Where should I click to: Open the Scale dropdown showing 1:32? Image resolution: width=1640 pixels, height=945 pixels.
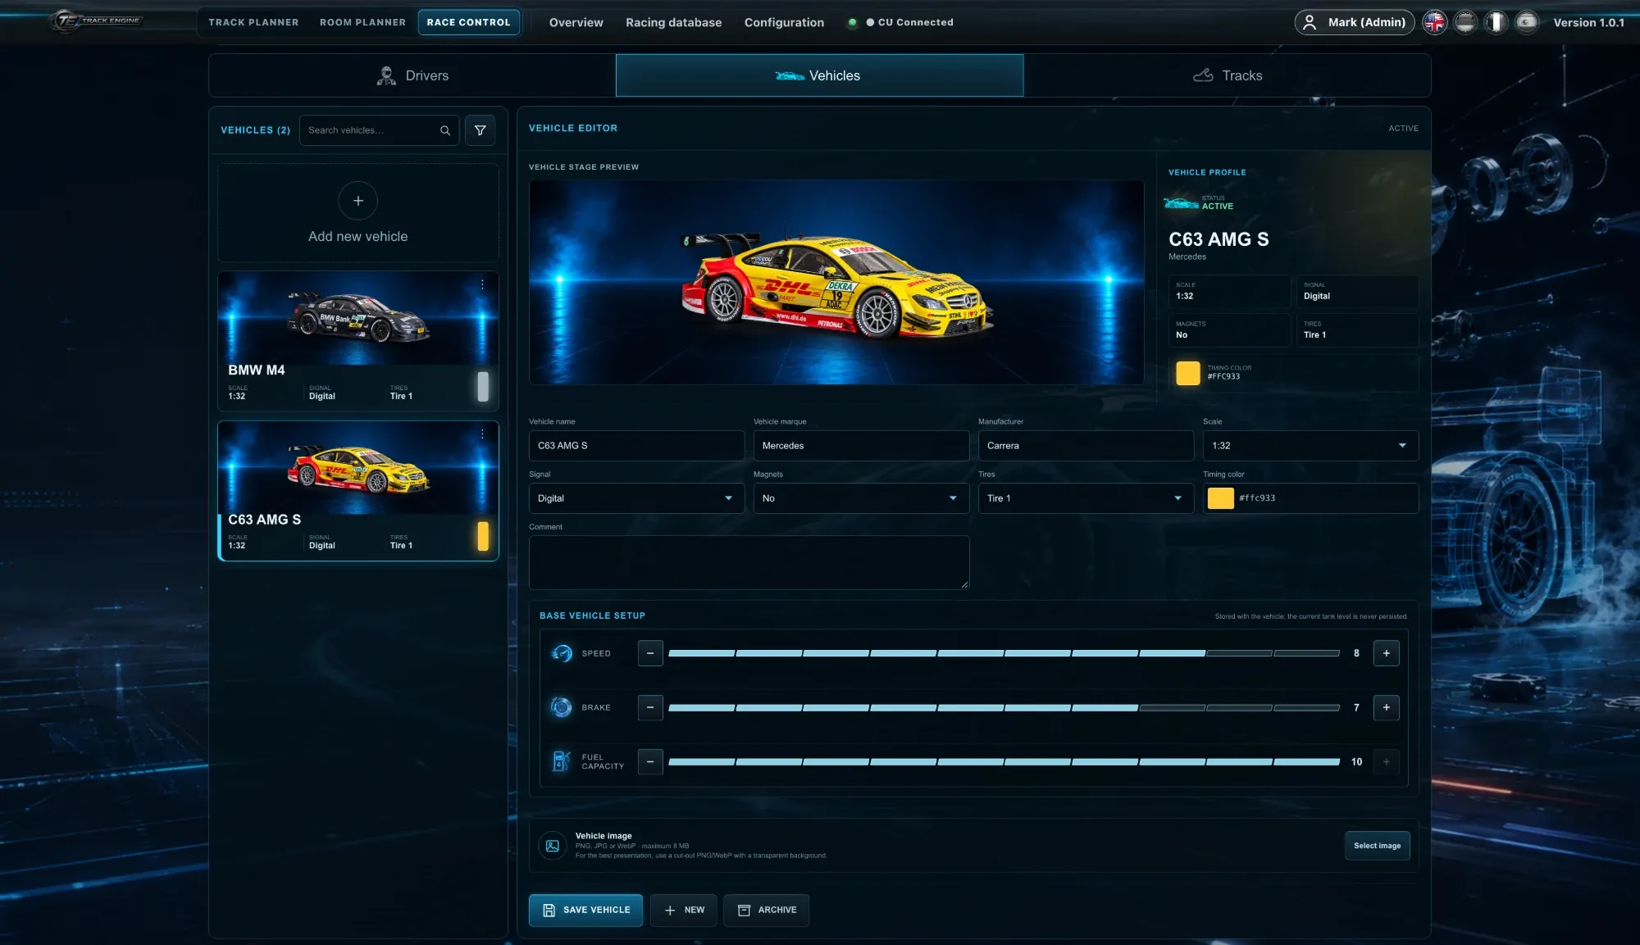[1310, 446]
